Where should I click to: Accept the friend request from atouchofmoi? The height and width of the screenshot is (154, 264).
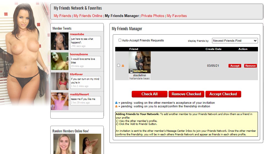coord(235,66)
